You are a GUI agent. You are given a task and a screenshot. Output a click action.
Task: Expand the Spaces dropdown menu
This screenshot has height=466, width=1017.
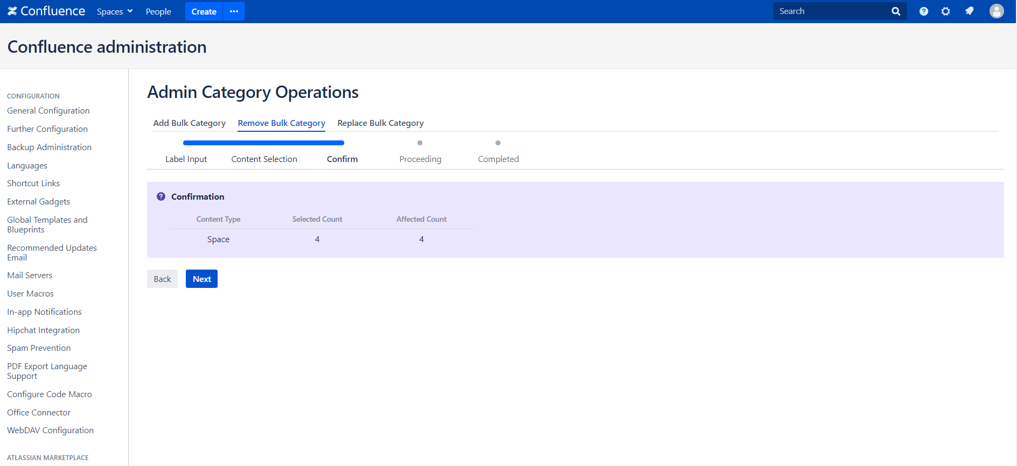(x=115, y=11)
